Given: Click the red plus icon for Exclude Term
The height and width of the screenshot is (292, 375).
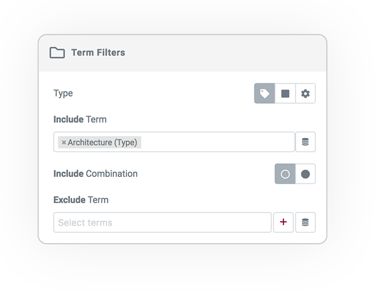Looking at the screenshot, I should 283,223.
